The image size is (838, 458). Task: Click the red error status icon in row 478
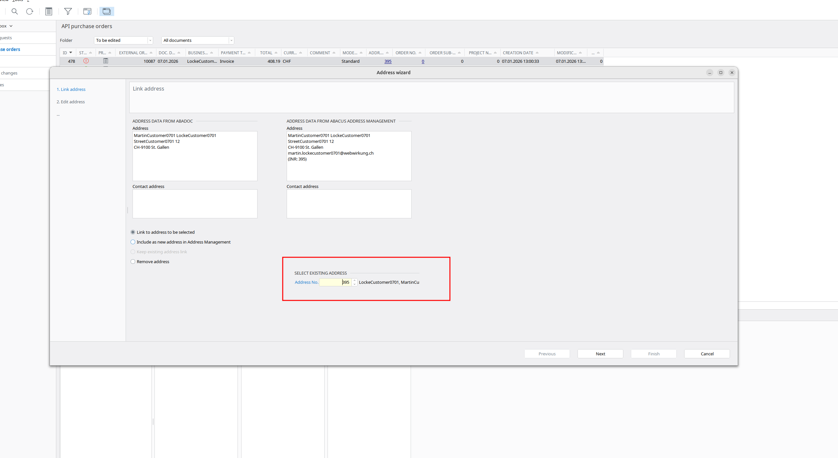[86, 61]
